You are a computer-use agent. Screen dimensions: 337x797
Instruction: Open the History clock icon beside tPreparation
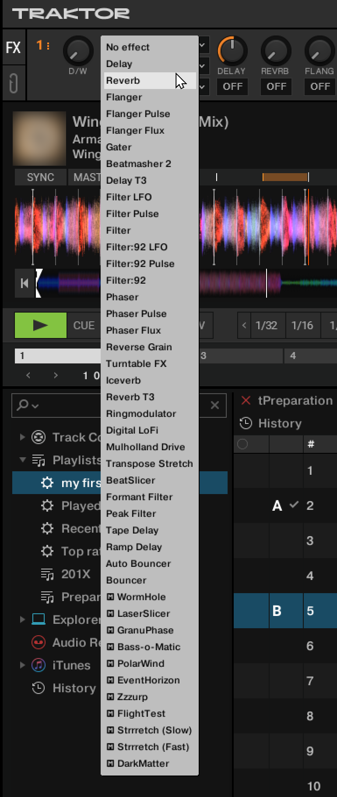pyautogui.click(x=246, y=423)
